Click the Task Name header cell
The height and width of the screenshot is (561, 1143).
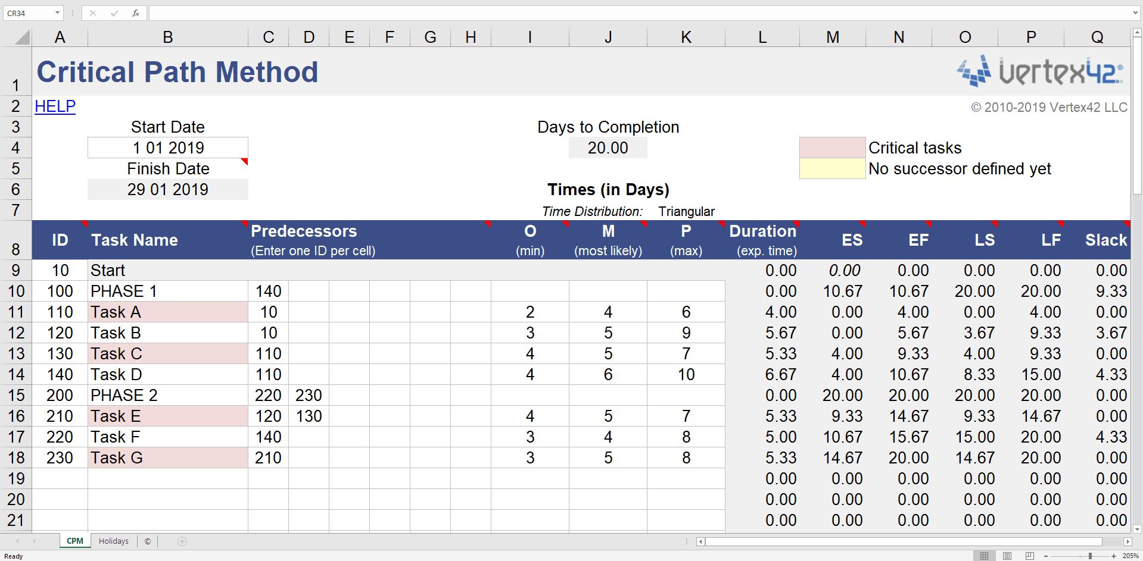tap(168, 240)
